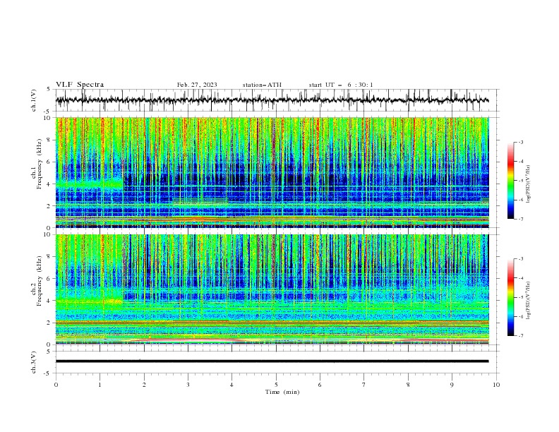Click the ch.2 color bar "log(PSD)(V²/Hz)" label
The height and width of the screenshot is (432, 559).
(x=529, y=300)
